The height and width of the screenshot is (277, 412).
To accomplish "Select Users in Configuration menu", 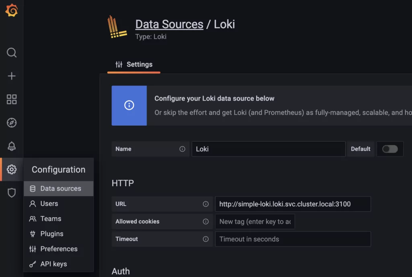I will coord(59,204).
